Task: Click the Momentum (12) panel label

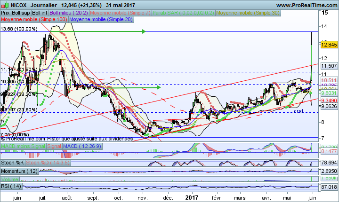Action: pos(19,171)
